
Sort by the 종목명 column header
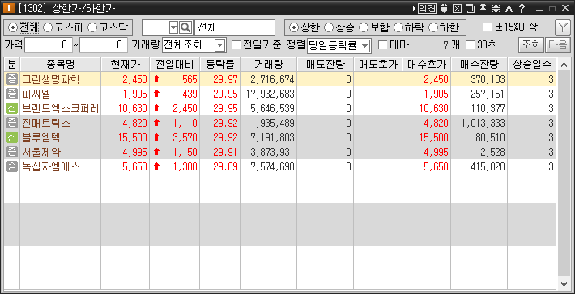[61, 65]
